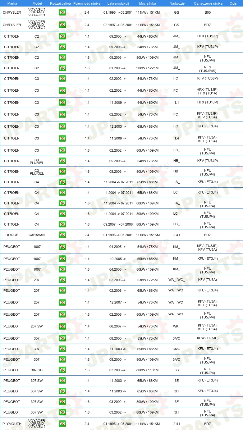Click production date 06.2007 -> cell
The image size is (243, 430).
click(117, 326)
